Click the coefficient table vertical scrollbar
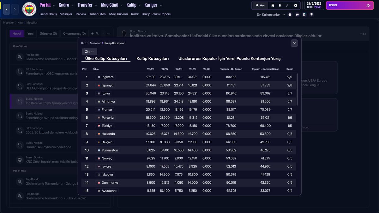The image size is (379, 213). point(297,89)
